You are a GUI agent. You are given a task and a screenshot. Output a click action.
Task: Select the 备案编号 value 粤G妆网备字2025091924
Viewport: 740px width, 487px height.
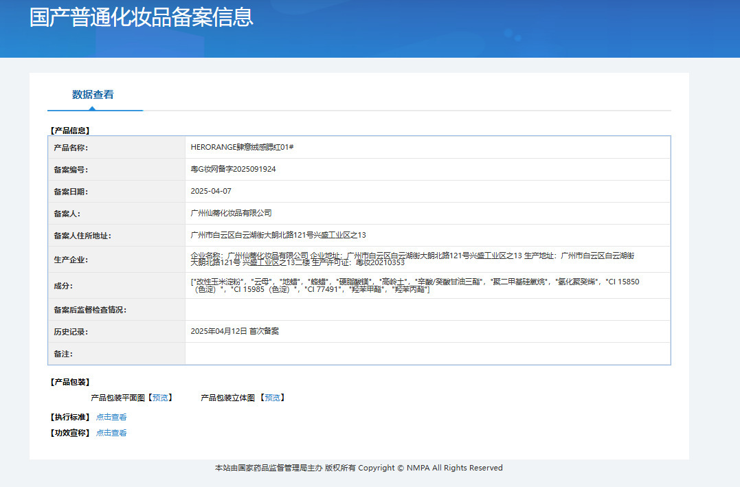(x=233, y=169)
